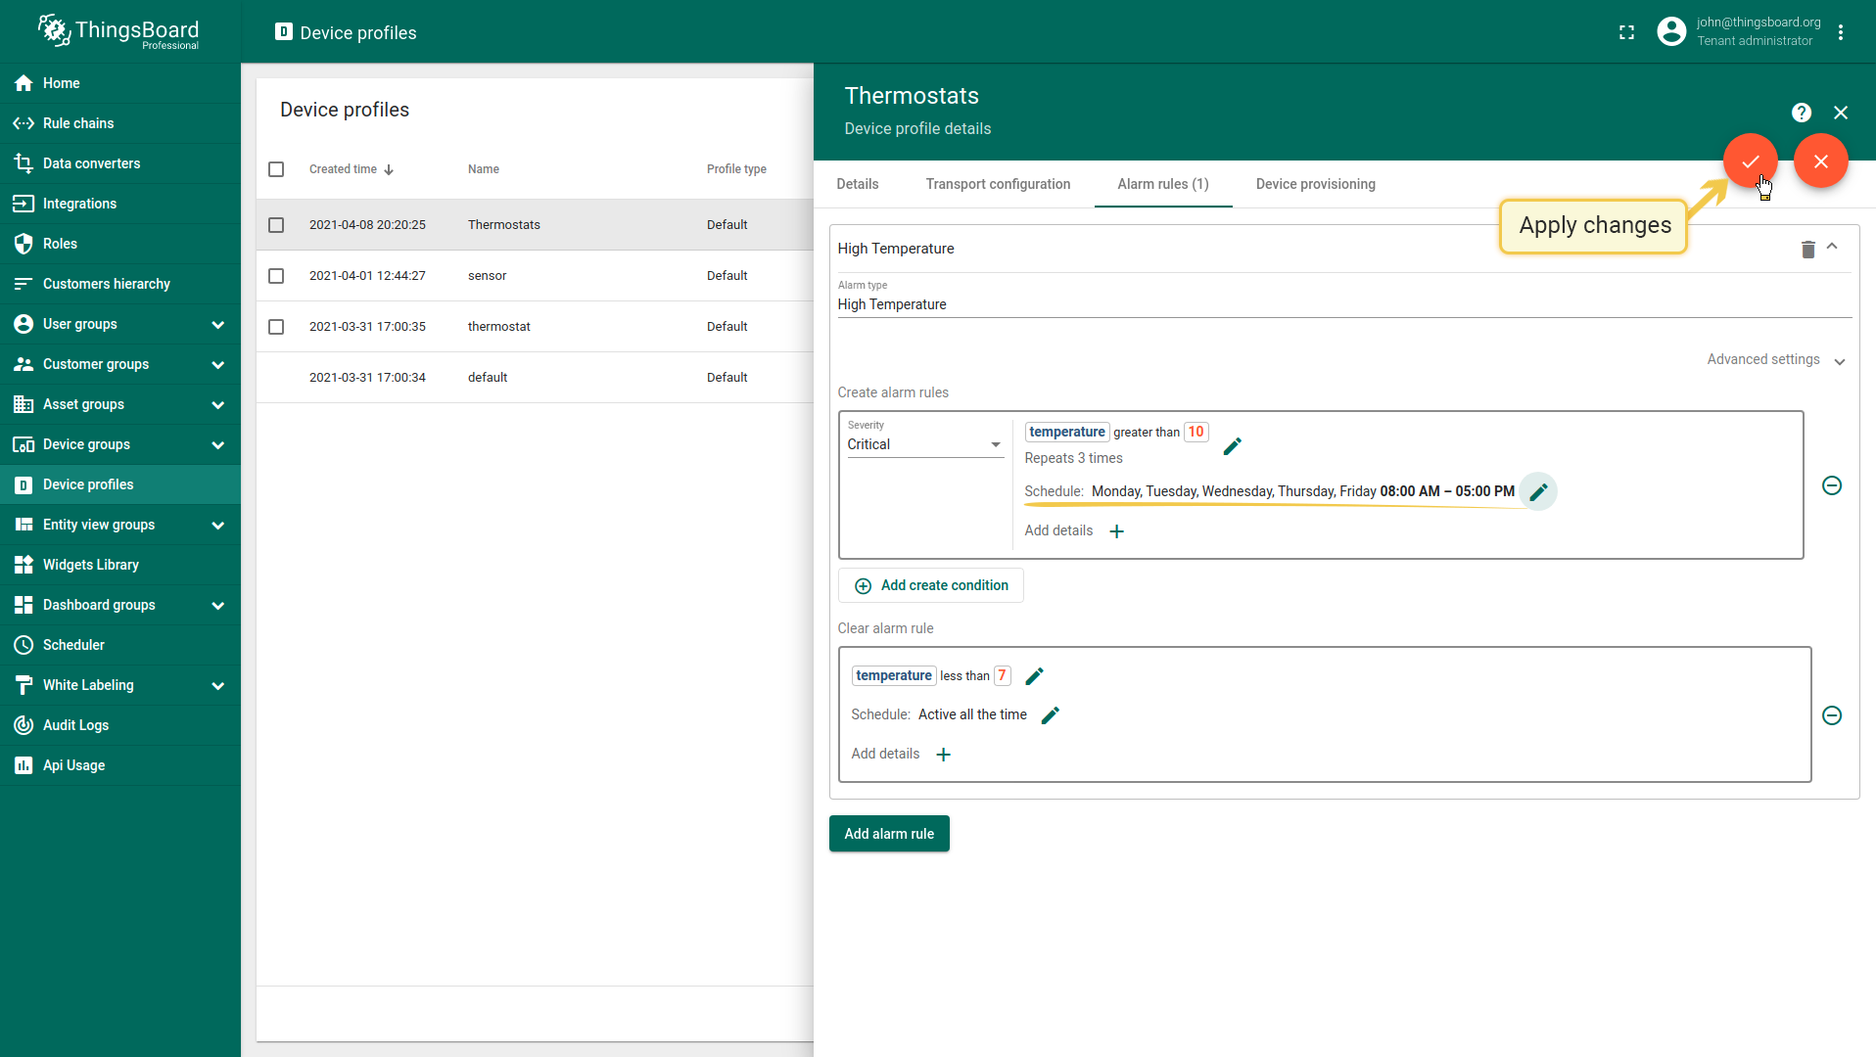Screen dimensions: 1876x1057
Task: Edit the temperature less than 7 condition
Action: 1035,676
